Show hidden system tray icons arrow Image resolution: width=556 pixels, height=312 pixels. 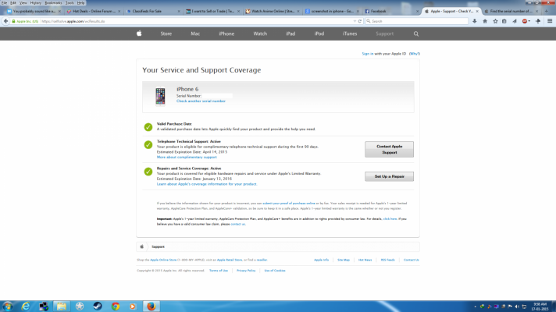pos(476,307)
